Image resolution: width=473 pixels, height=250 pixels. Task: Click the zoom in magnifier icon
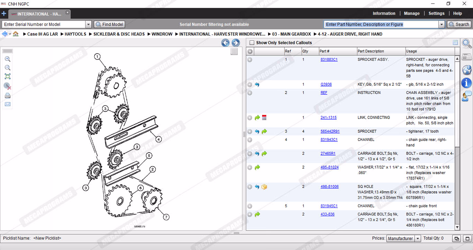(7, 59)
